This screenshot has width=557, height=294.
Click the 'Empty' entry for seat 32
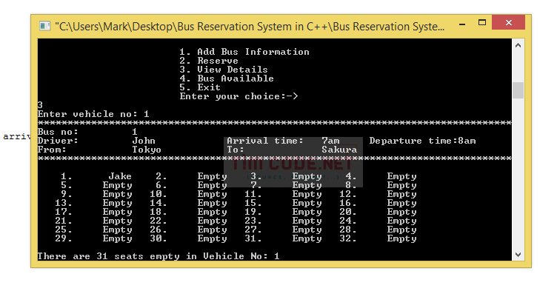[x=401, y=238]
